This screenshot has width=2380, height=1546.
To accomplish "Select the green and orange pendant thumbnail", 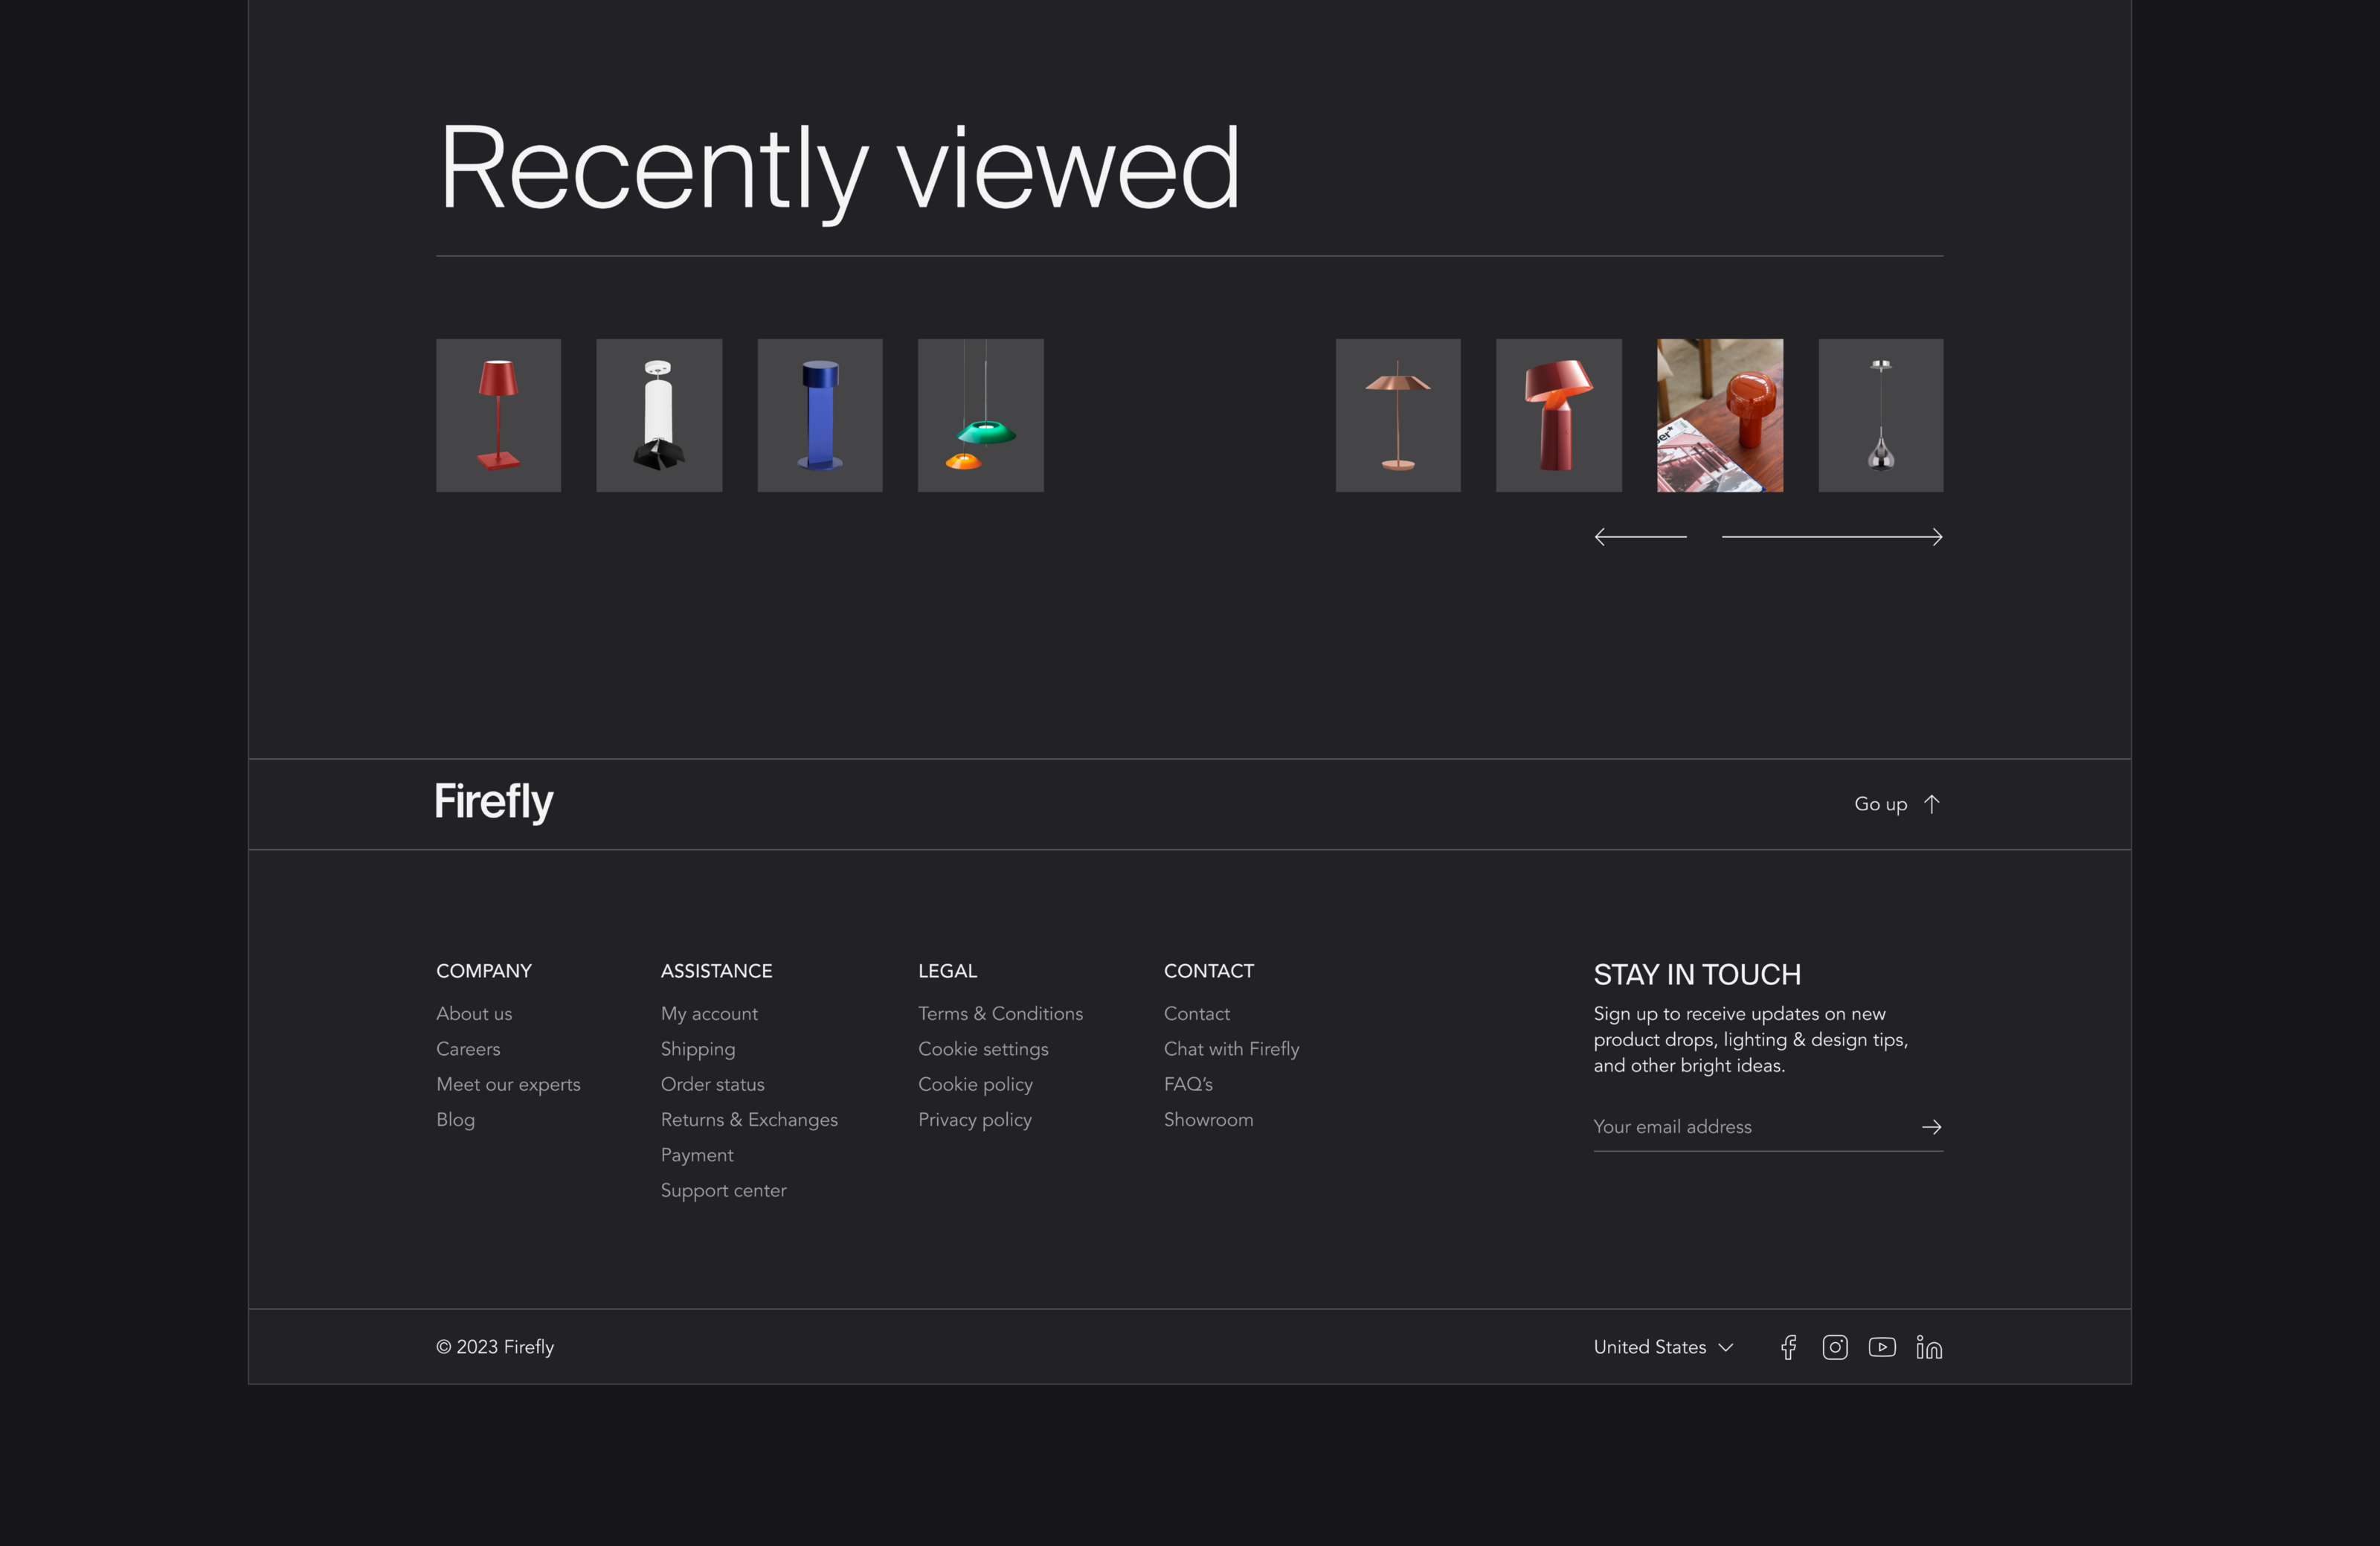I will (x=980, y=415).
